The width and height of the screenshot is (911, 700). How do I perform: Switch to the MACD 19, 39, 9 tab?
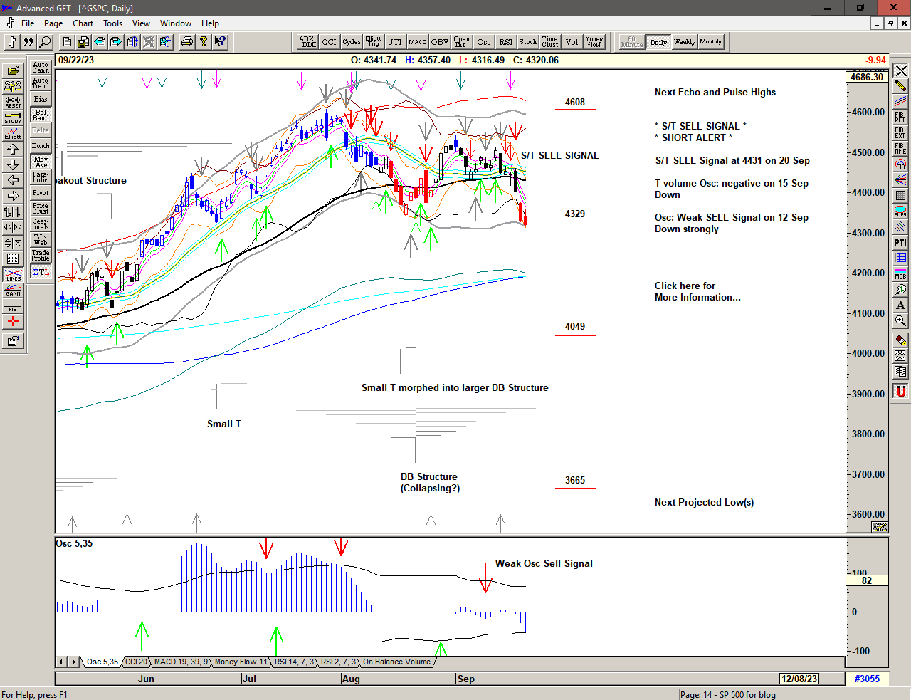tap(181, 662)
